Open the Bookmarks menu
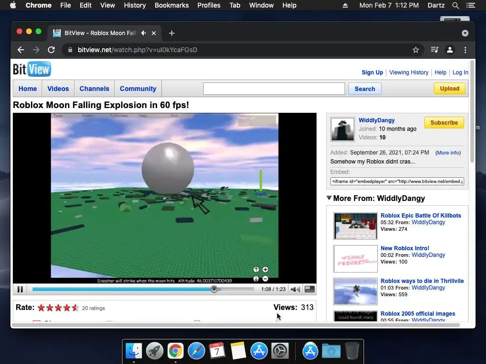 pyautogui.click(x=172, y=5)
